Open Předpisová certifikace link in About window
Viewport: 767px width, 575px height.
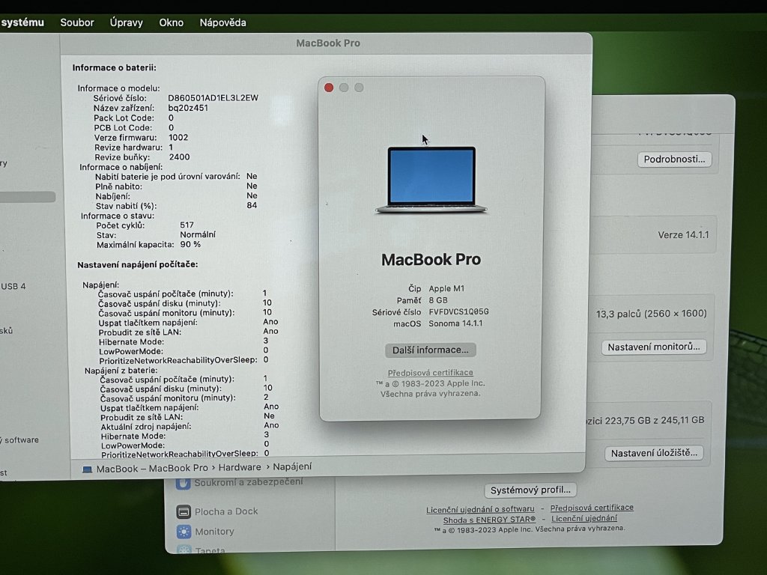(x=431, y=373)
